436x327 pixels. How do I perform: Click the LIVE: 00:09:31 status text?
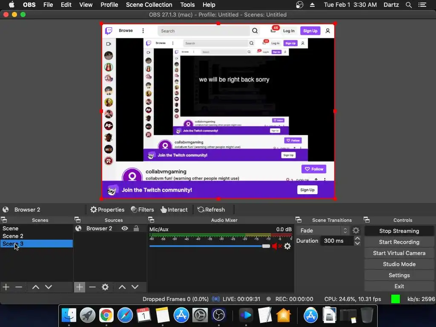click(x=241, y=299)
